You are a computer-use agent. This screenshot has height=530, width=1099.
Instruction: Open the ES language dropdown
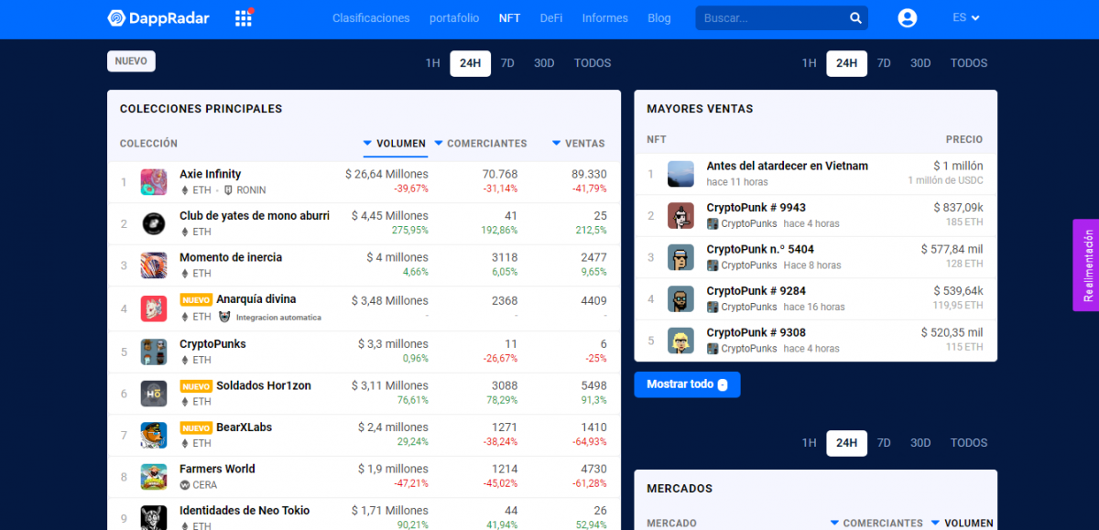pyautogui.click(x=965, y=18)
